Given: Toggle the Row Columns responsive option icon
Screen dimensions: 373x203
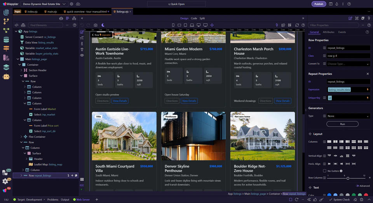Looking at the screenshot, I should pyautogui.click(x=324, y=178).
